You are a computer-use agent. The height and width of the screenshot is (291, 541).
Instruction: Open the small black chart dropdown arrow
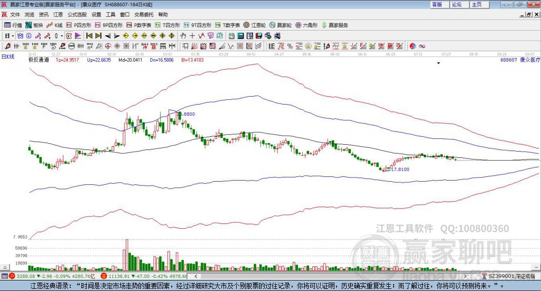pos(439,63)
